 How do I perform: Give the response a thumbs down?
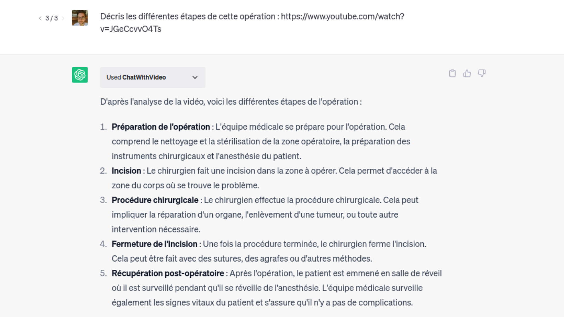(482, 73)
